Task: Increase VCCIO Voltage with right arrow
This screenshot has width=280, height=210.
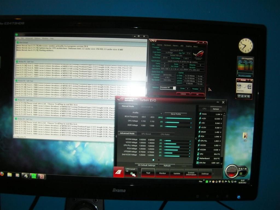Action: click(190, 144)
